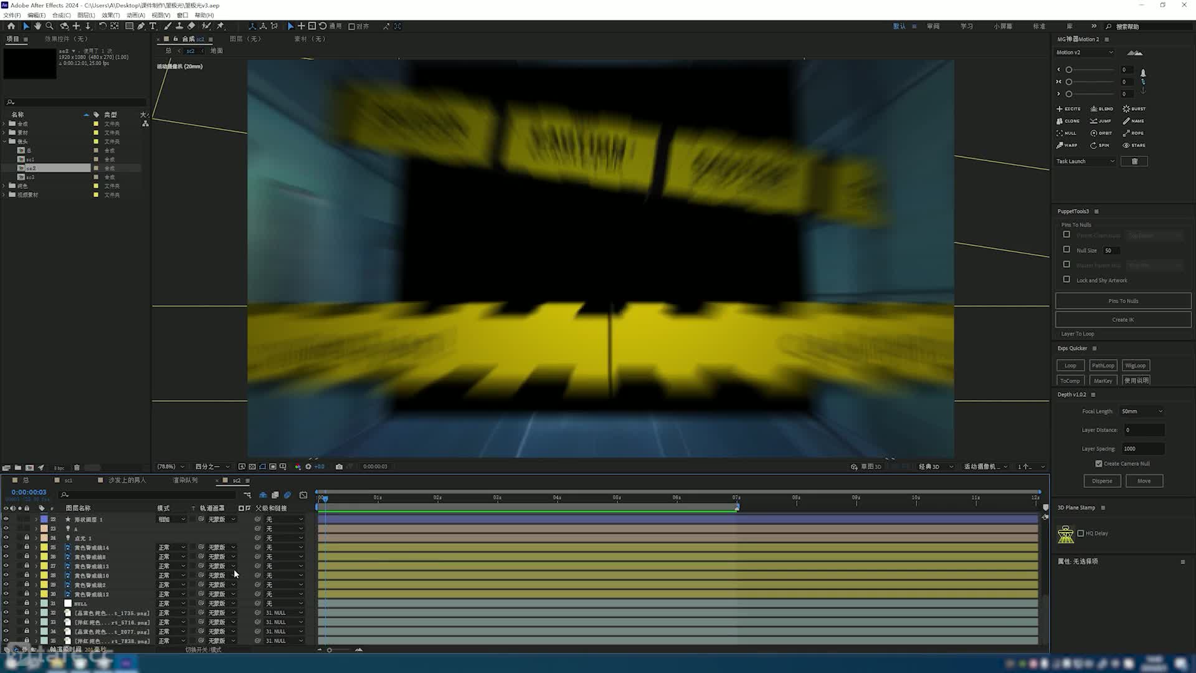The width and height of the screenshot is (1196, 673).
Task: Click the Move button in Depth panel
Action: tap(1144, 481)
